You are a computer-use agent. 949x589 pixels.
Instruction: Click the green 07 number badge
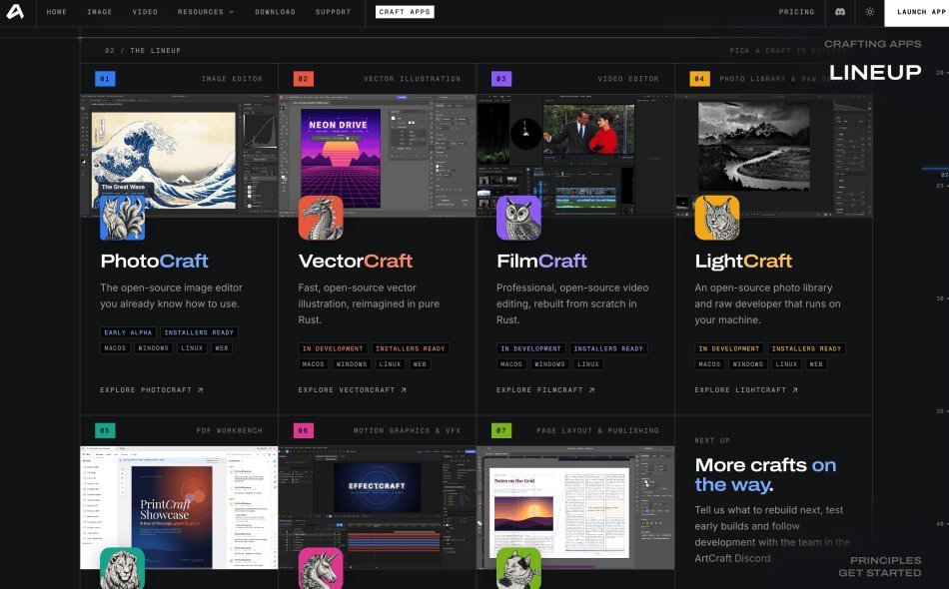501,430
